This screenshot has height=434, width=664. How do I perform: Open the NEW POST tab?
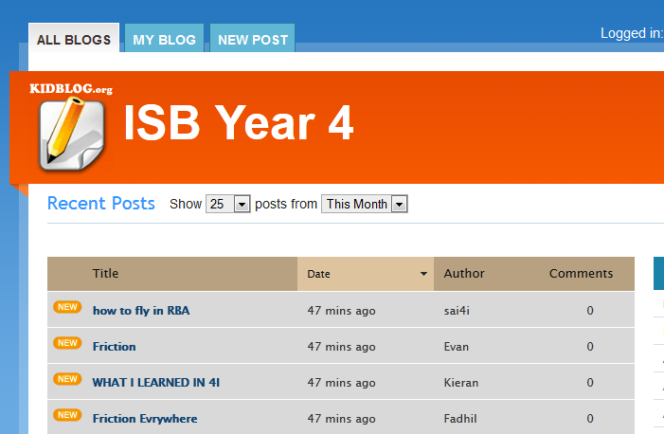pyautogui.click(x=252, y=39)
